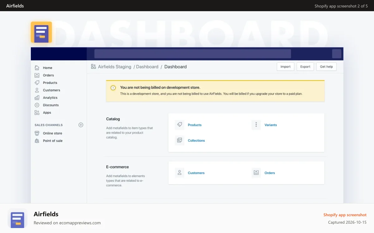Click 'Captured 2026-10-15' text

347,222
